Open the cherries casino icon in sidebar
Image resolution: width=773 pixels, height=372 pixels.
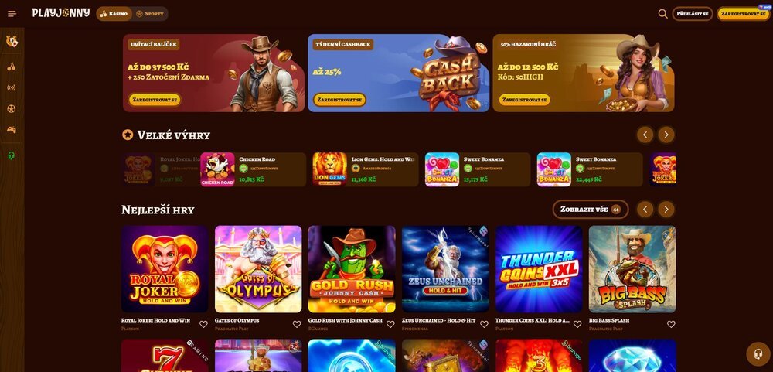pos(12,67)
